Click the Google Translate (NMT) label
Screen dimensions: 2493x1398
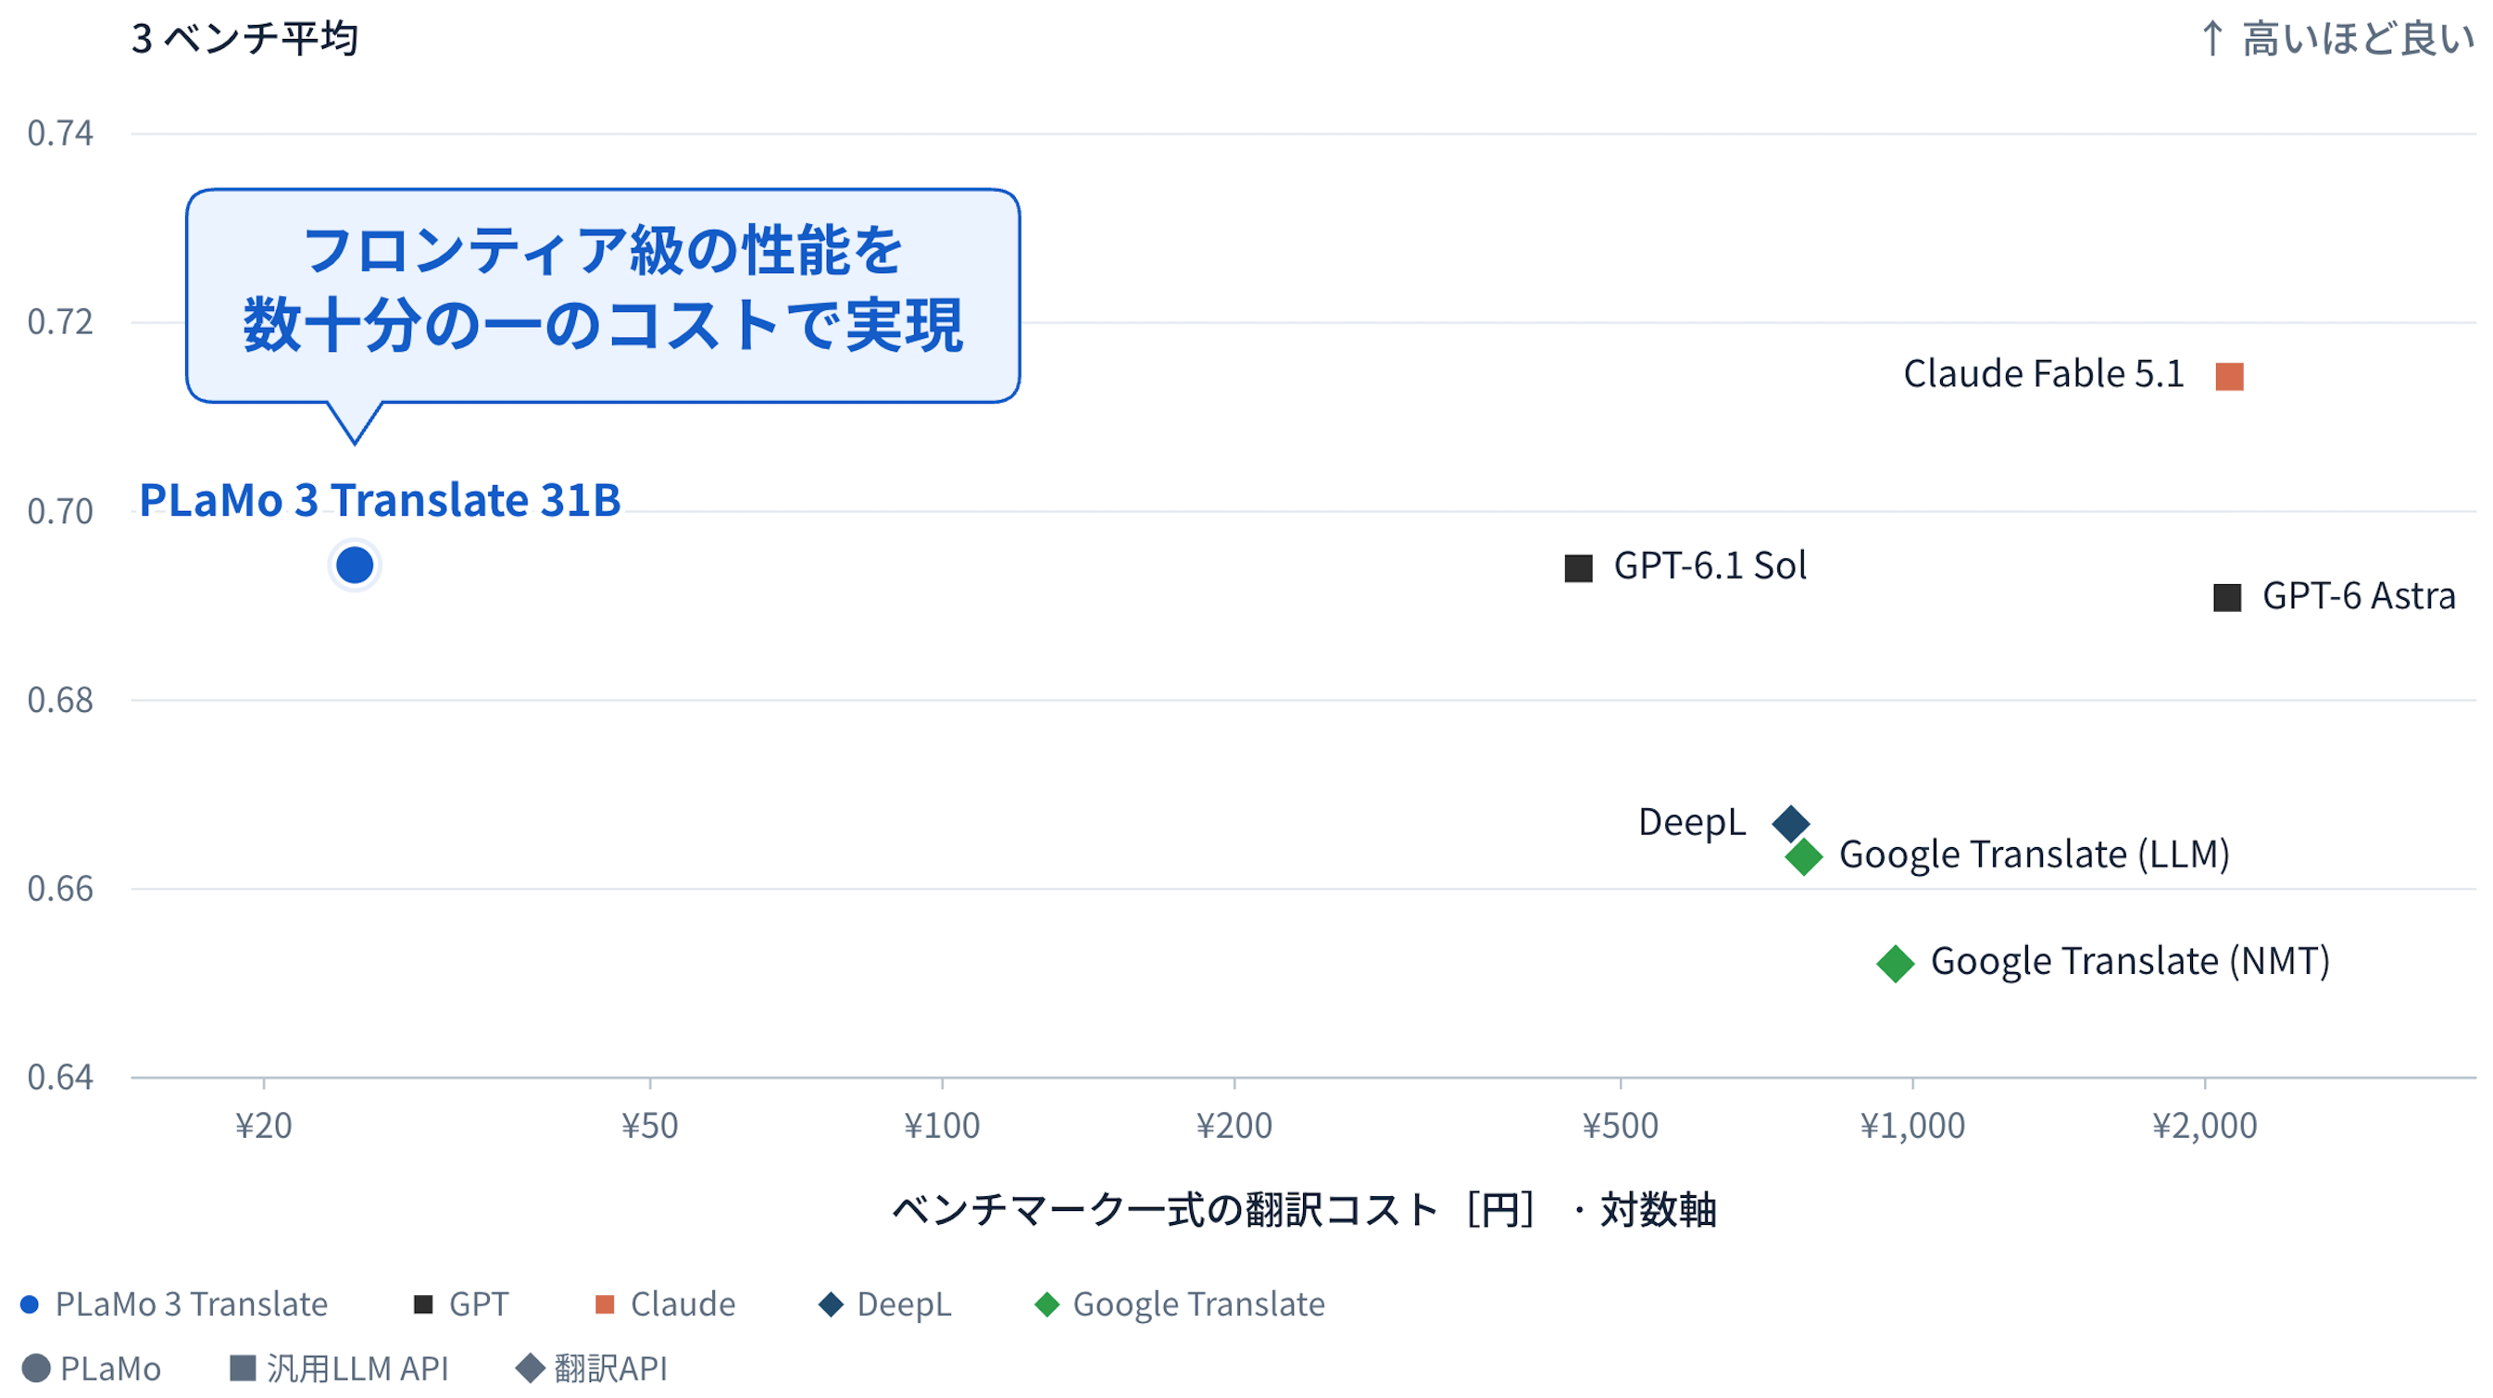(x=2130, y=962)
